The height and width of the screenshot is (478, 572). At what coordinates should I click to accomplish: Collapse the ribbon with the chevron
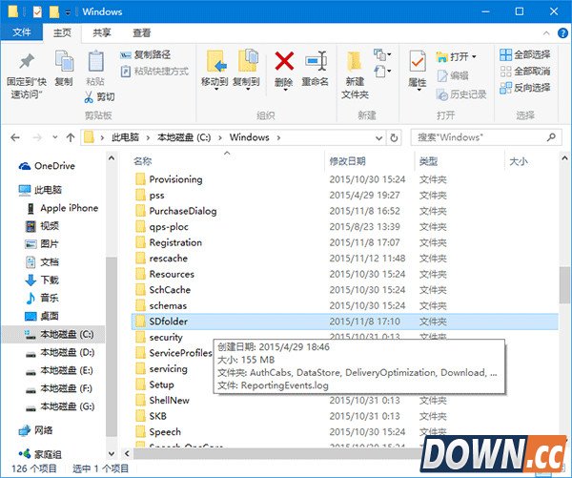tap(546, 33)
